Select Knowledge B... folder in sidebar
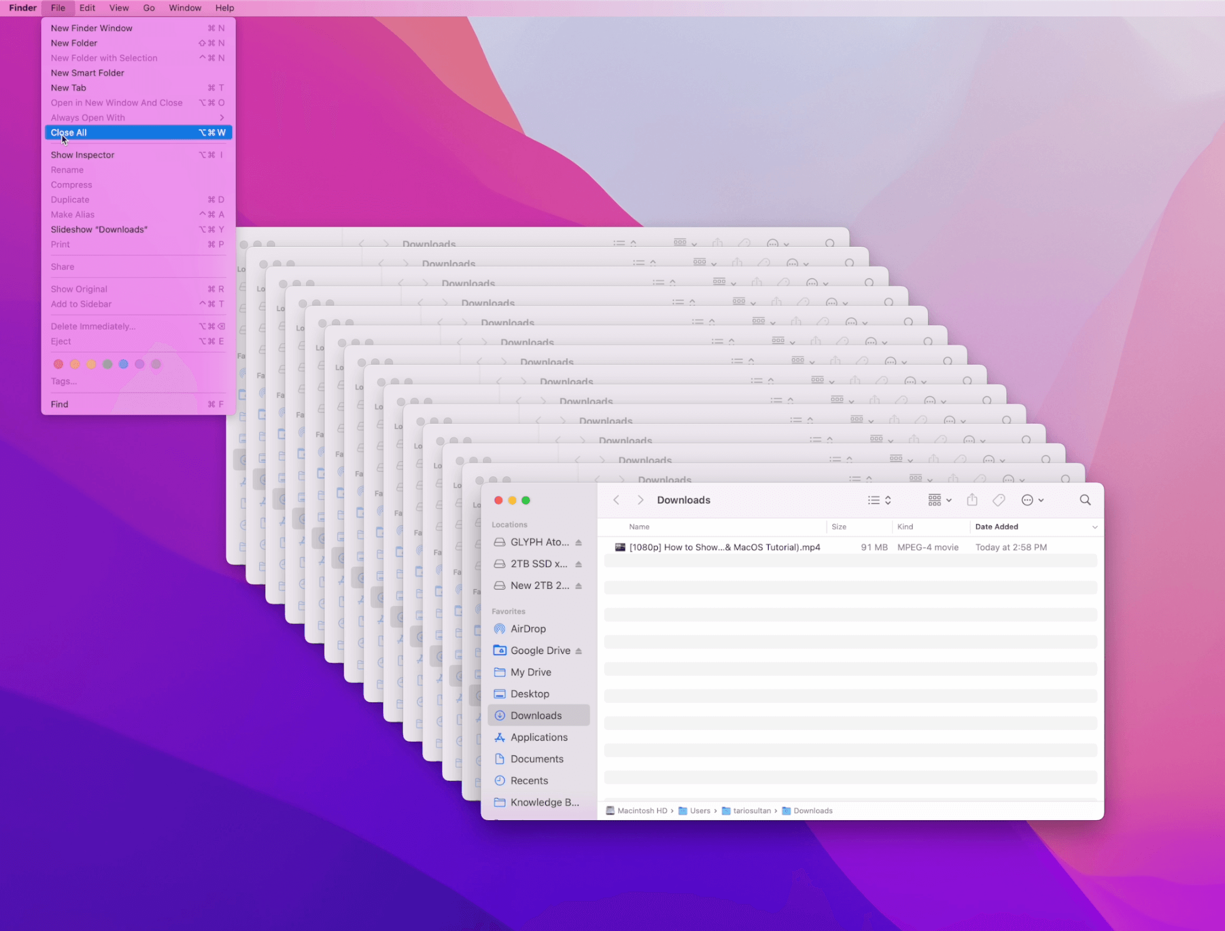Viewport: 1225px width, 931px height. pos(538,802)
